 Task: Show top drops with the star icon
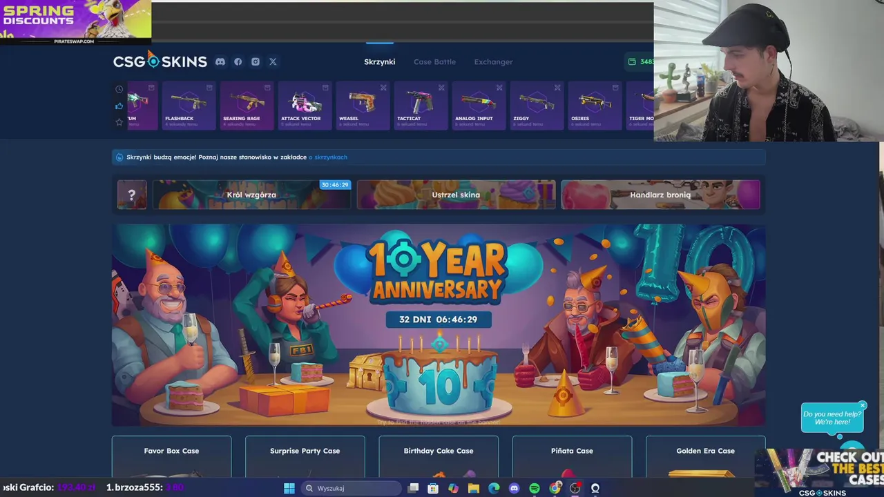(119, 122)
